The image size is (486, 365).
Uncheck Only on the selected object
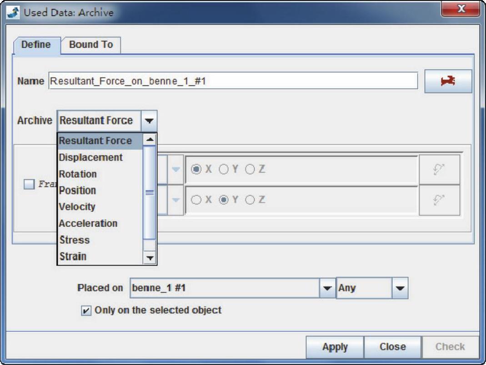coord(85,311)
